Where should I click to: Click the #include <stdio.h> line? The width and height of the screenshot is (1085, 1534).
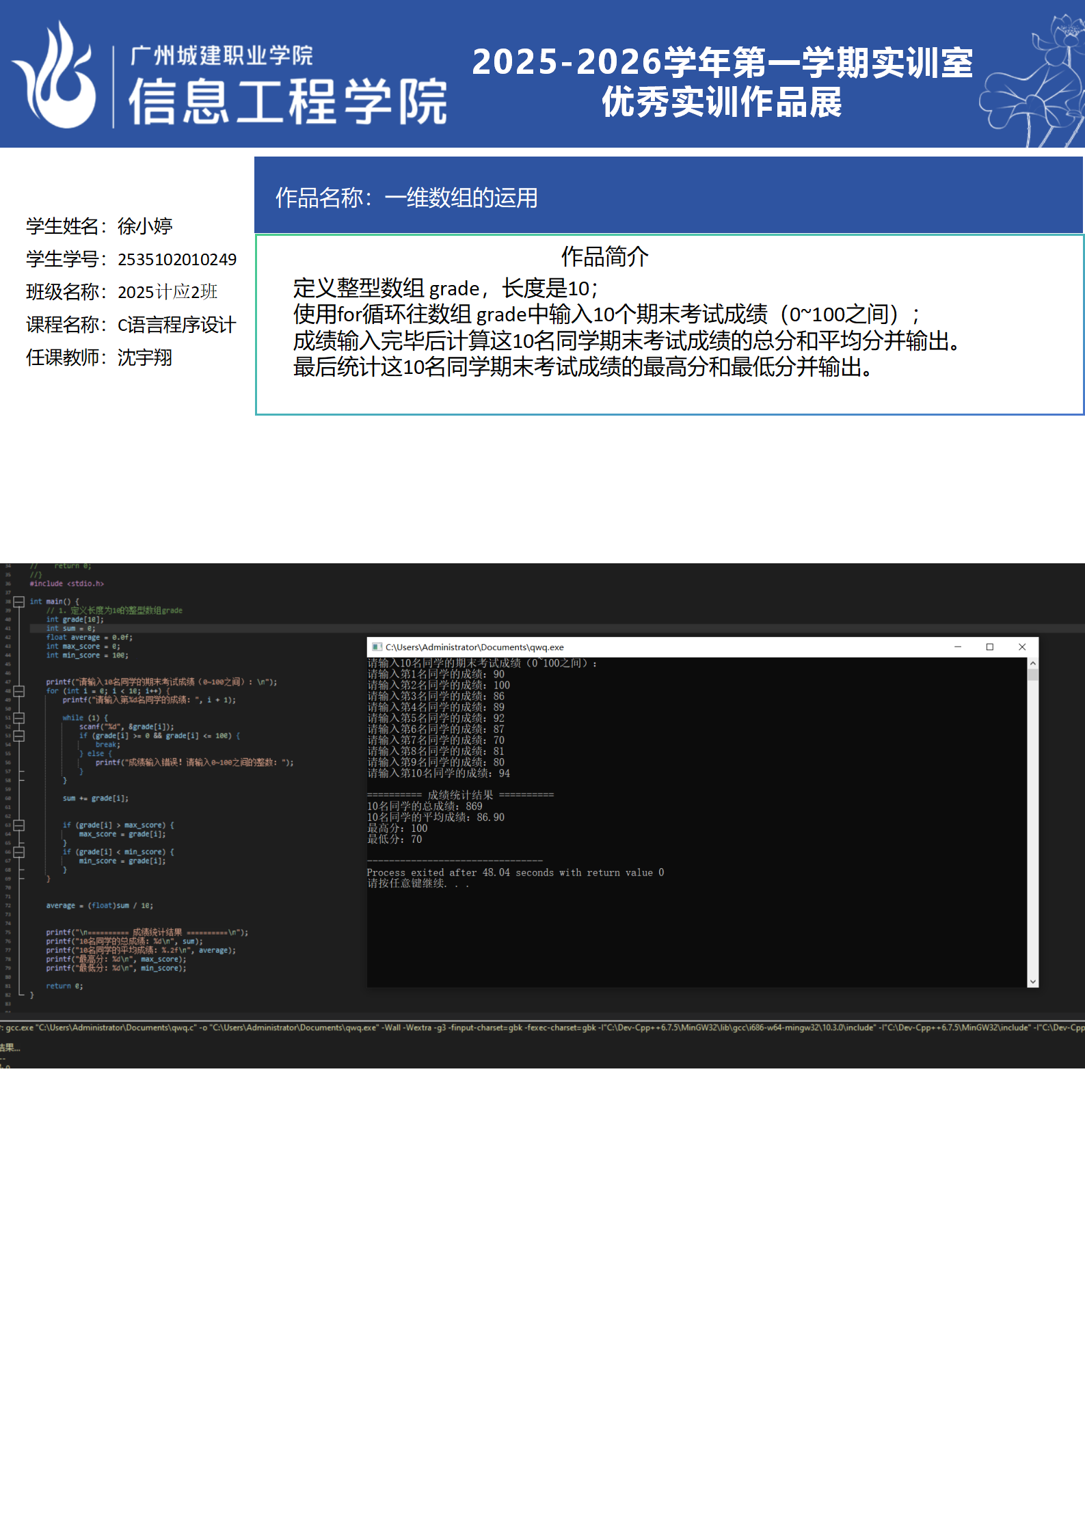(x=66, y=584)
